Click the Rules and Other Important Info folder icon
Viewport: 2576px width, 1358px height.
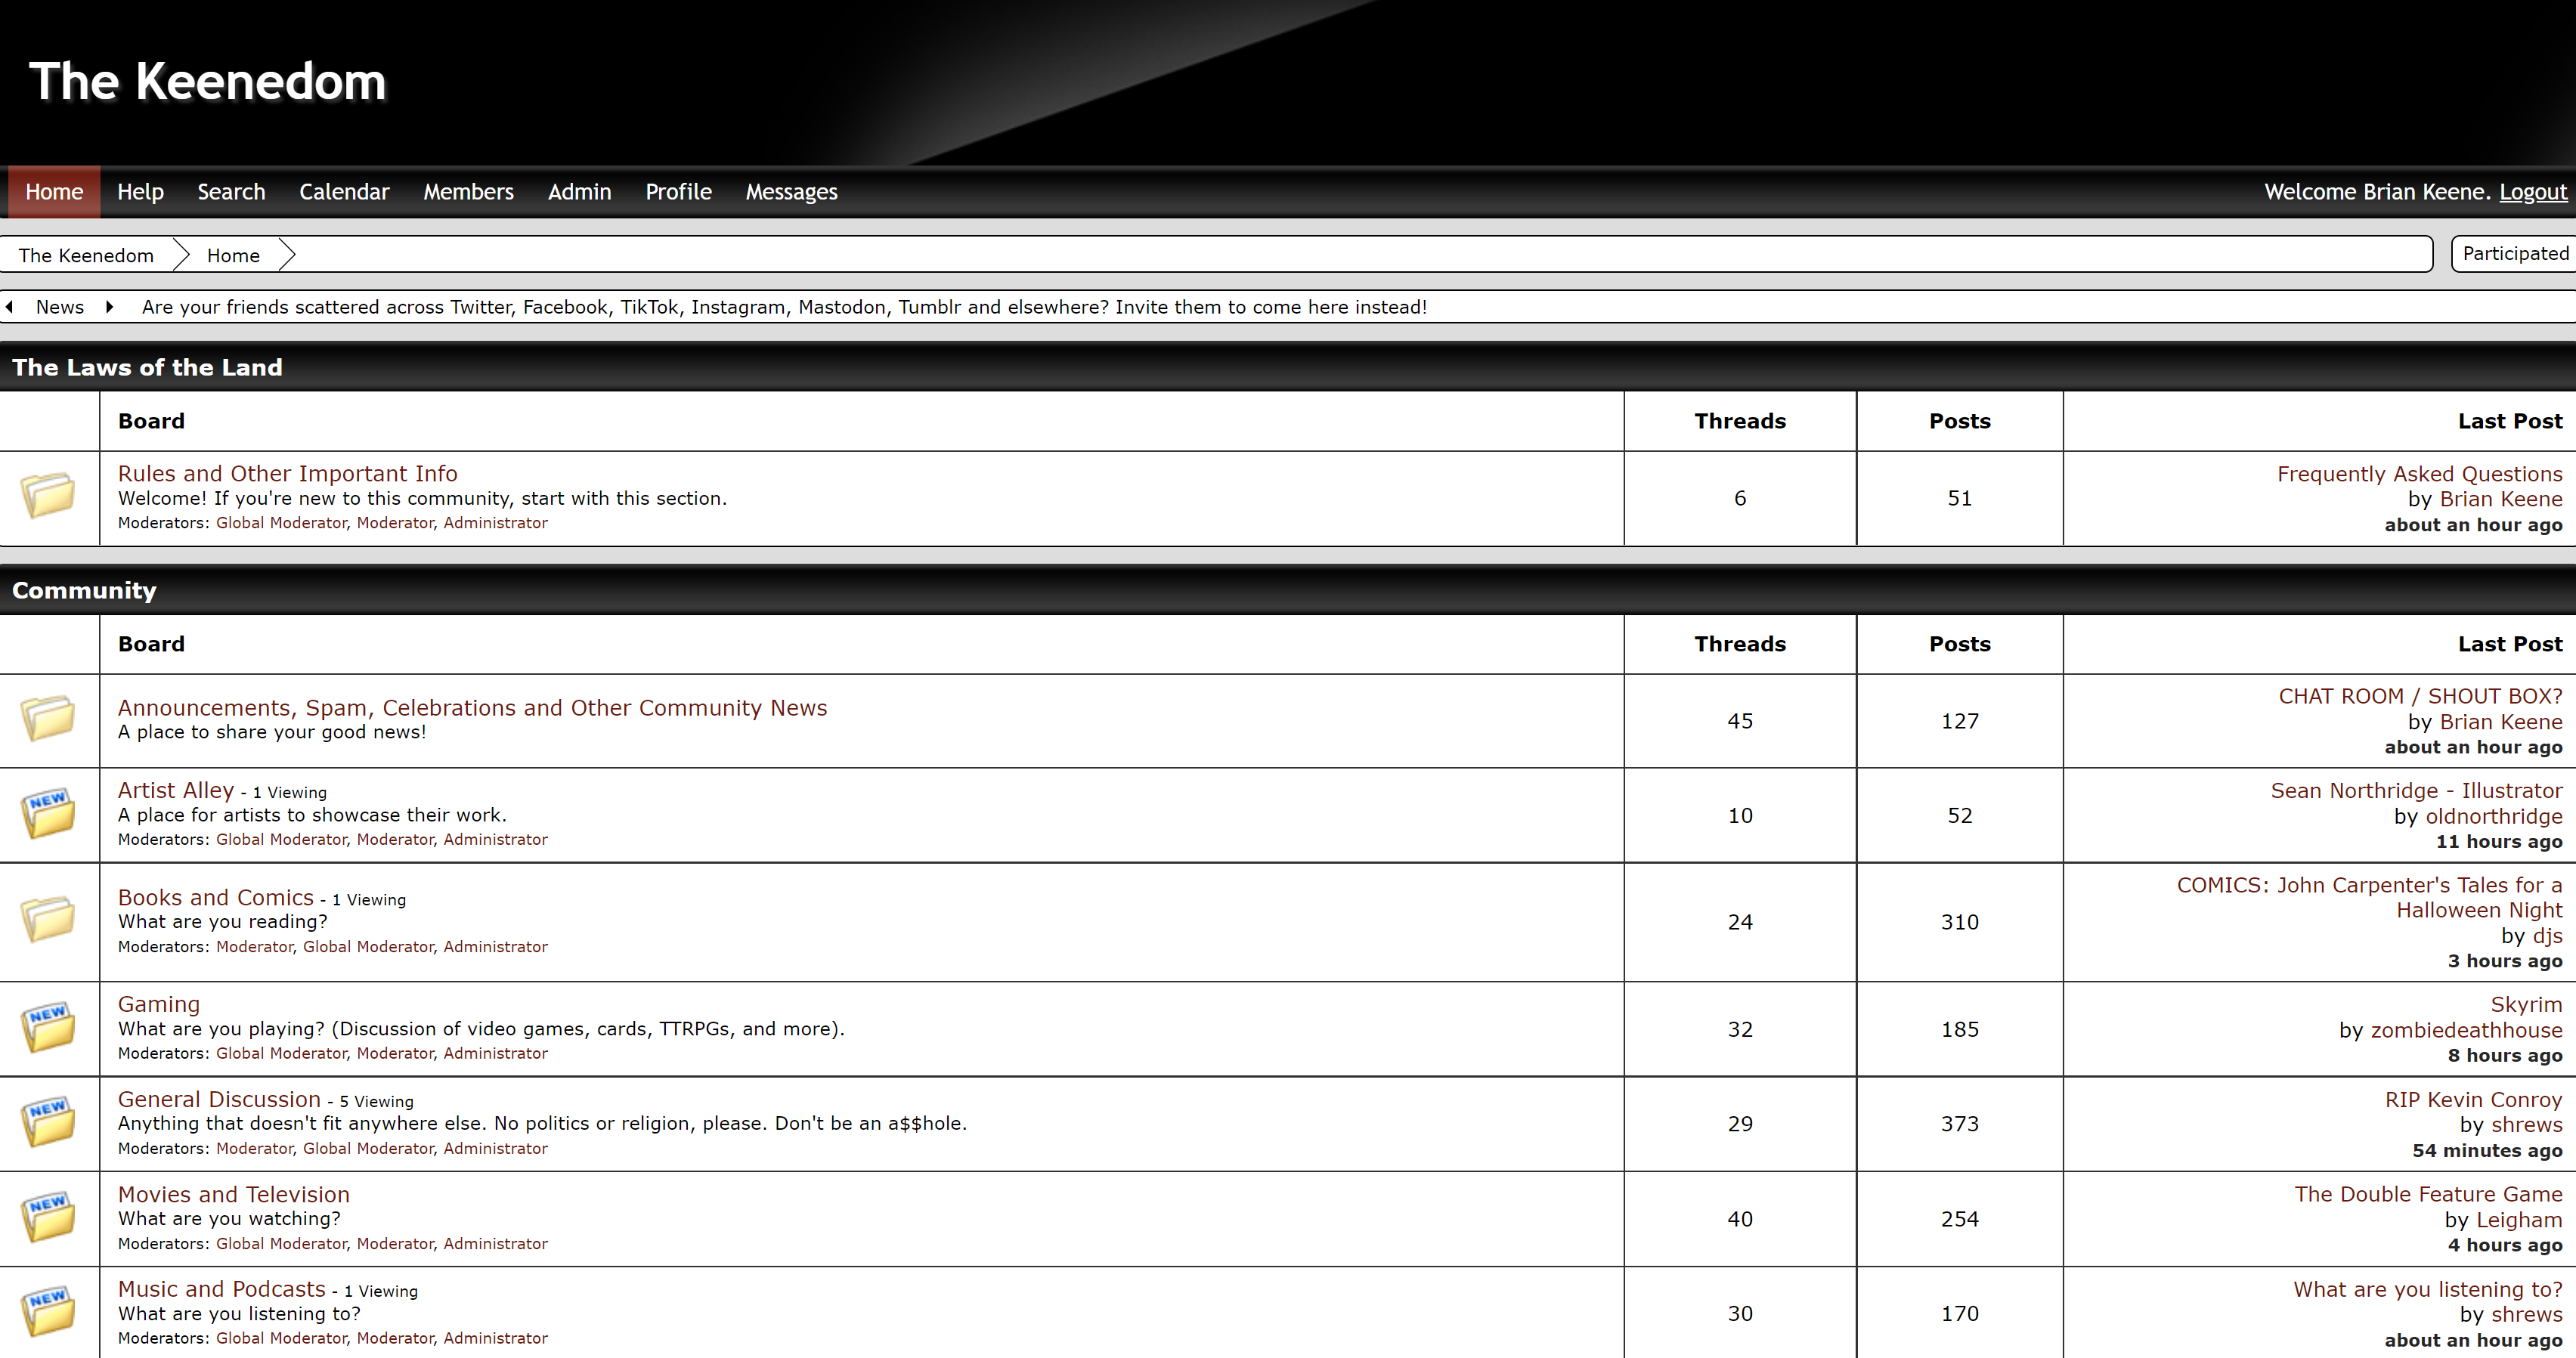point(48,495)
